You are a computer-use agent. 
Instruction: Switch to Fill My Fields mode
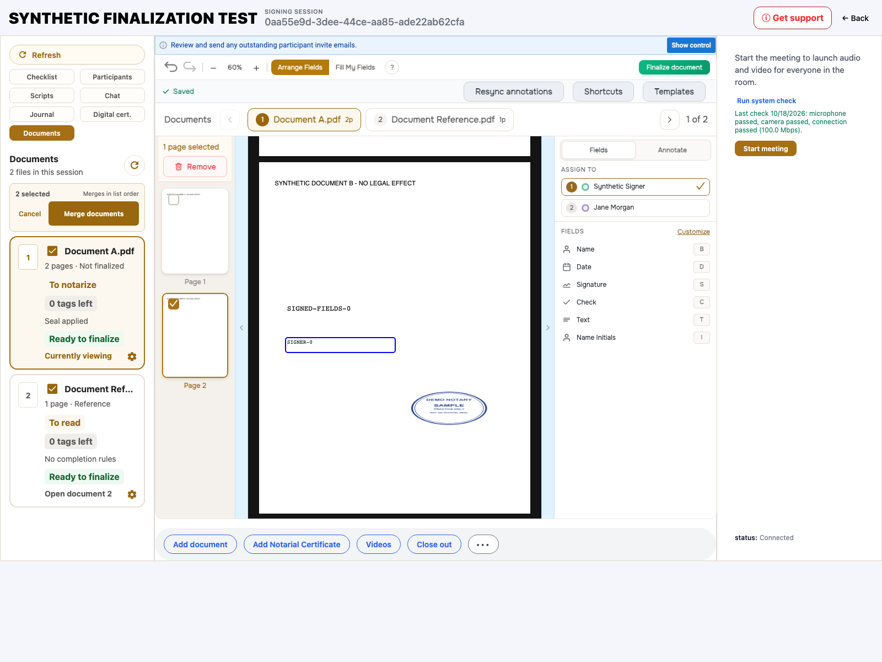coord(355,67)
